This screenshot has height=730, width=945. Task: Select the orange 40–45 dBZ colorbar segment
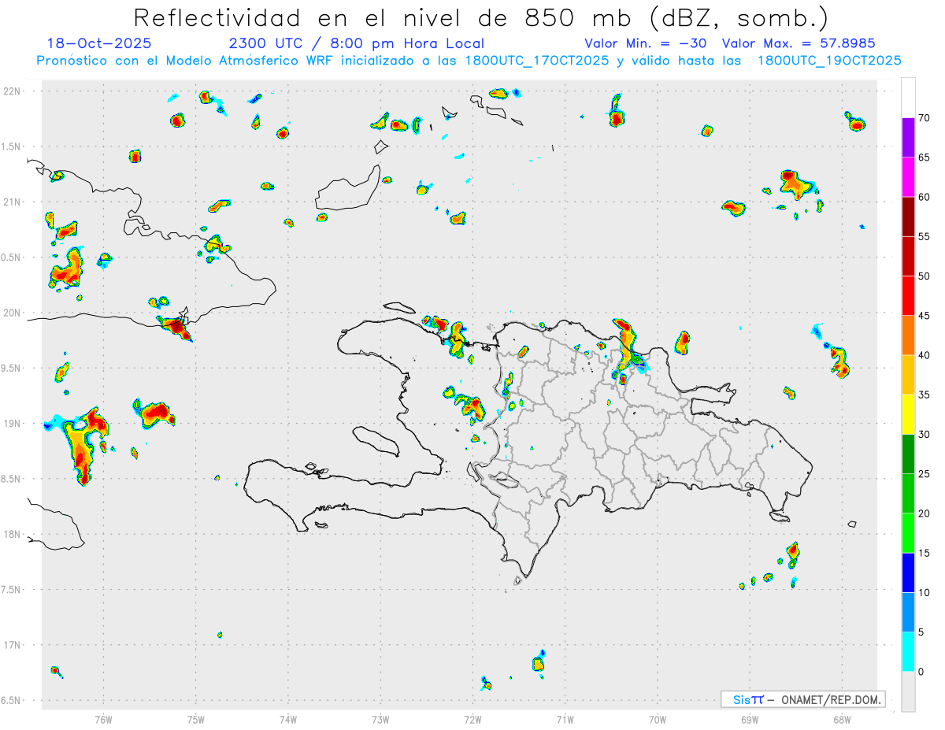point(908,335)
